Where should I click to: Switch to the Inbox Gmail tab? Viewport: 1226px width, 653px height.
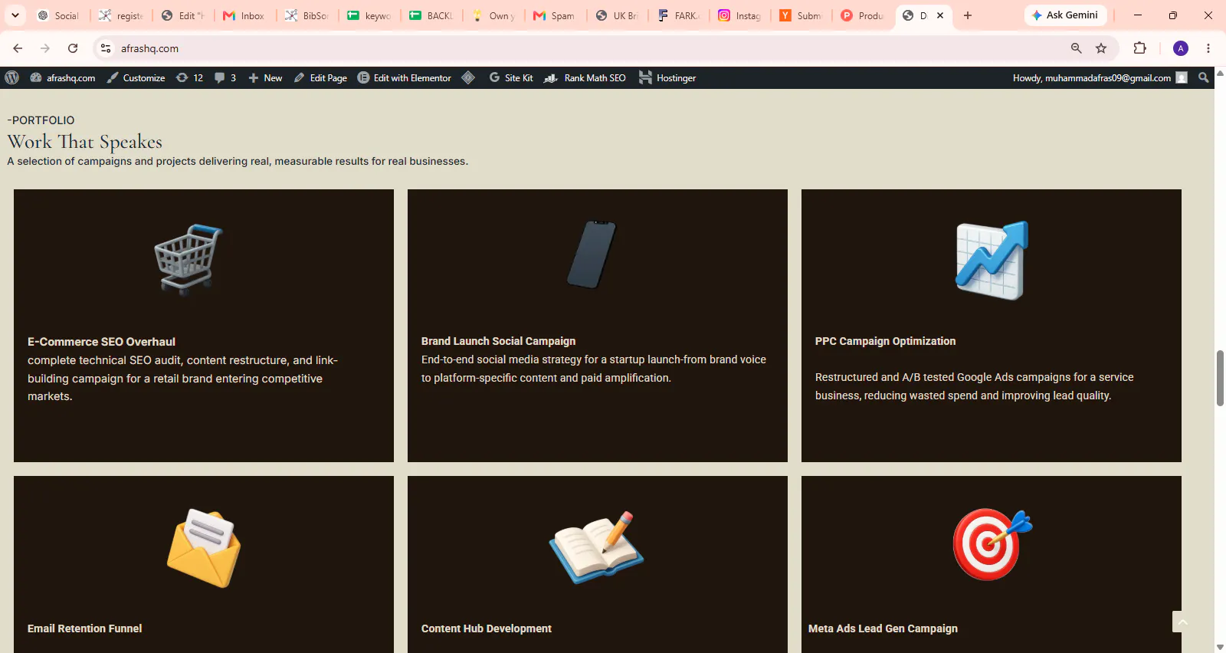point(244,15)
